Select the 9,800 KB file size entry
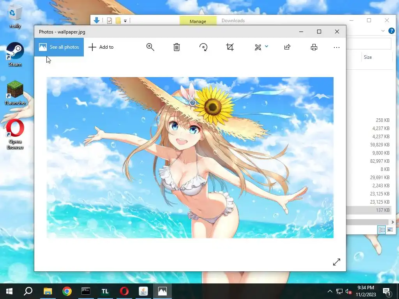Screen dimensions: 399x299 pos(381,153)
